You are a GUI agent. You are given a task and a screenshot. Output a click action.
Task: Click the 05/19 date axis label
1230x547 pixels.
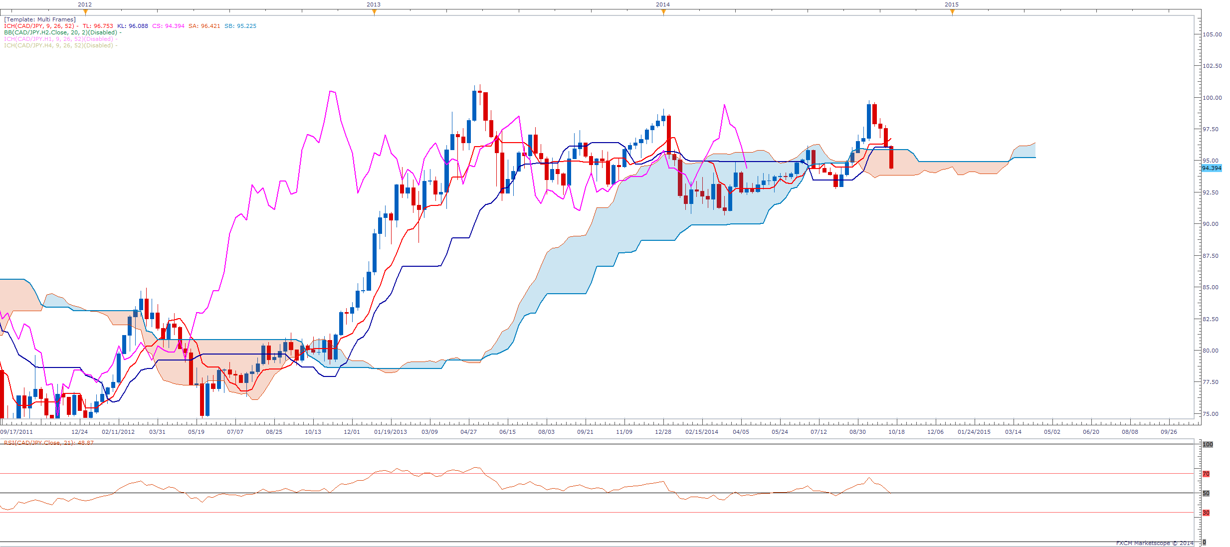(196, 432)
